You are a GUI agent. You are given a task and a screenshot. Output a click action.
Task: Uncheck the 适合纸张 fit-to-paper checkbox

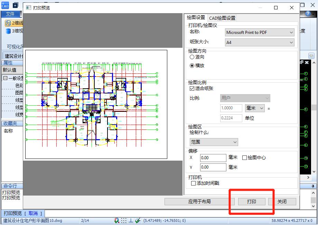pyautogui.click(x=192, y=88)
